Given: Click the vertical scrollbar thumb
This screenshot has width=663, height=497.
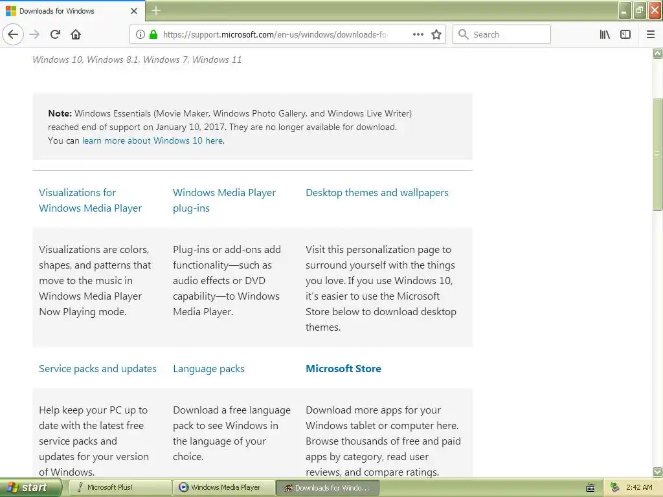Looking at the screenshot, I should coord(658,154).
